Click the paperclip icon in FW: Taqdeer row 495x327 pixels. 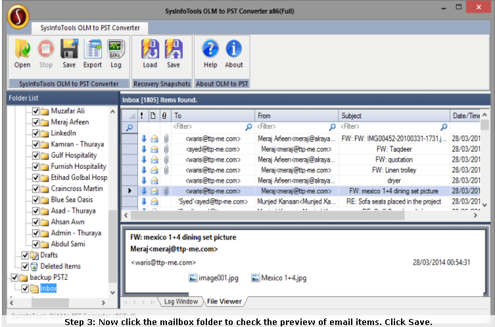click(x=166, y=149)
